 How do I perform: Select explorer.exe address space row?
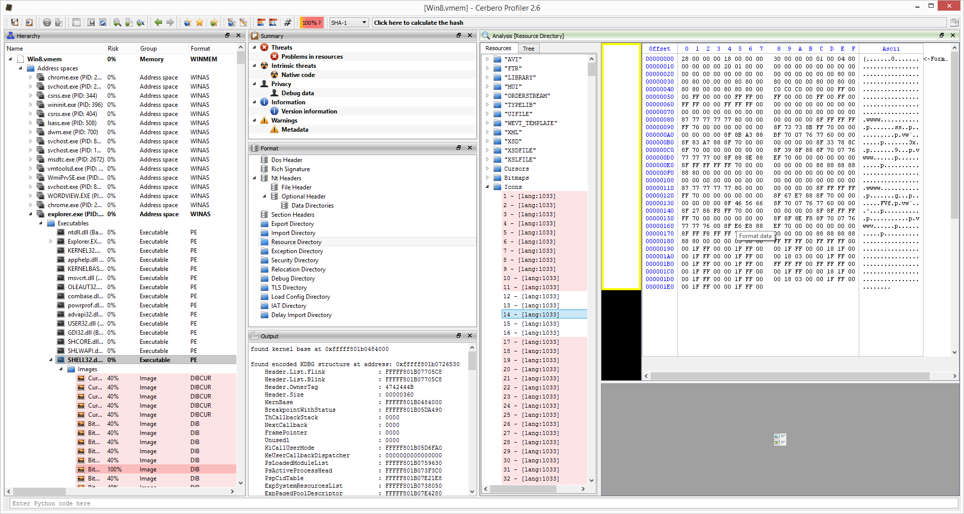pyautogui.click(x=122, y=214)
